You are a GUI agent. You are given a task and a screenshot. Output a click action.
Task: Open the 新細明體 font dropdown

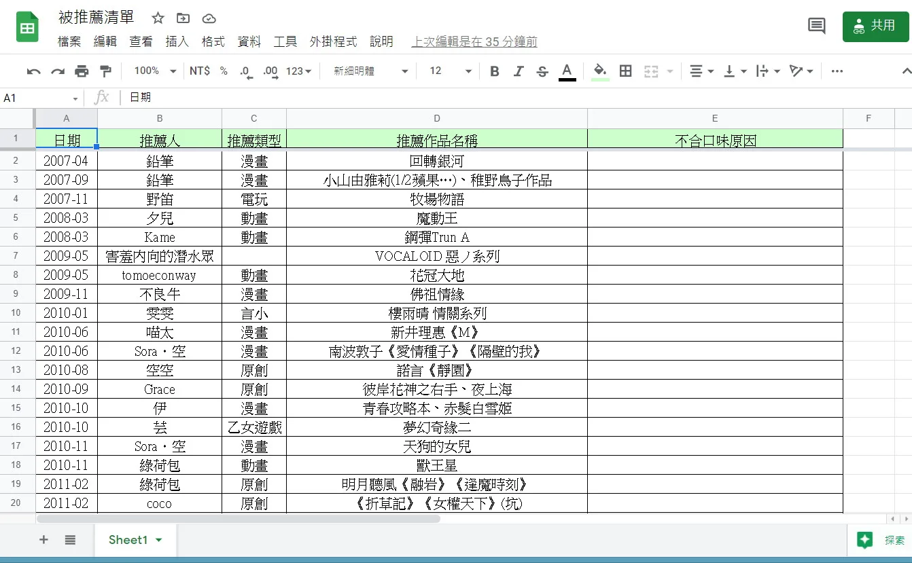pyautogui.click(x=371, y=71)
